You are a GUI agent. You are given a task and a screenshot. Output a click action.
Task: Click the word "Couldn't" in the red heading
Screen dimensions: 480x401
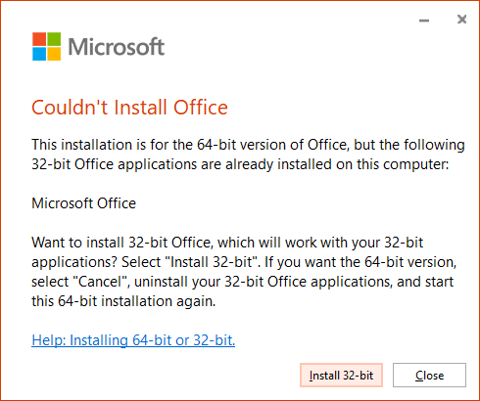[x=70, y=108]
